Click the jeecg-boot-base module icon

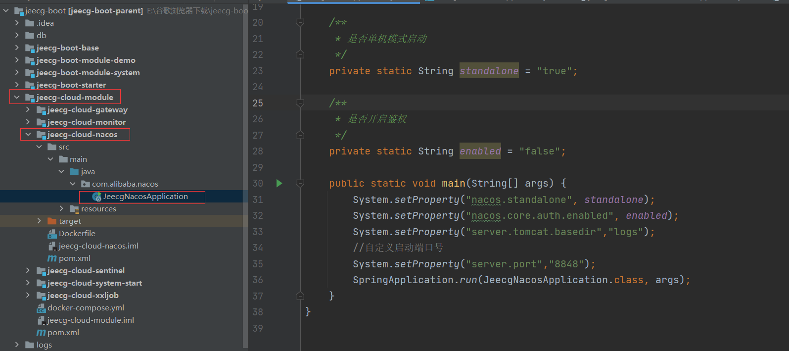pyautogui.click(x=30, y=48)
